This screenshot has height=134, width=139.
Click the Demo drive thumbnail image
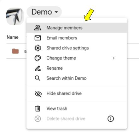[15, 16]
